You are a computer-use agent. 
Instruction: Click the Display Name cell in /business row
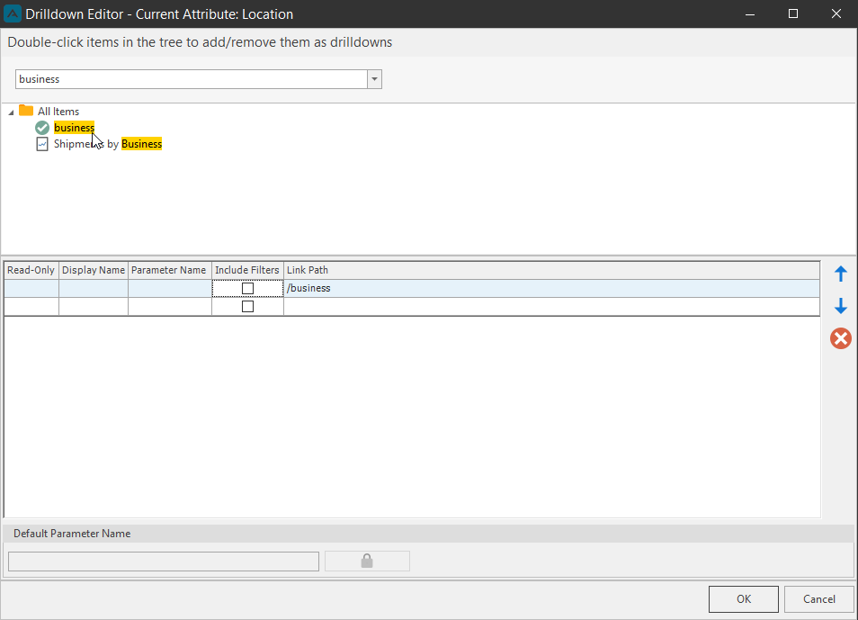coord(94,288)
